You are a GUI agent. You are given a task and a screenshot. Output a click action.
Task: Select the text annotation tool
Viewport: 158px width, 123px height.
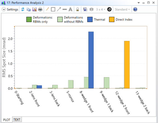point(70,10)
